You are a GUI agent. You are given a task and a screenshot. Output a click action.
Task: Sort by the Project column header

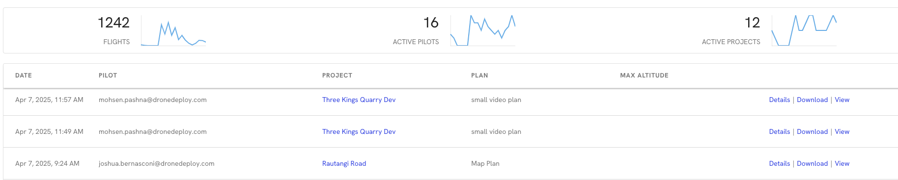(x=337, y=76)
